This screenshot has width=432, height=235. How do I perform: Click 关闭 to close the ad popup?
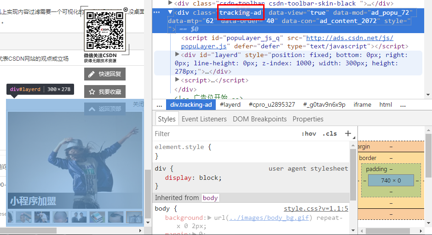click(138, 104)
